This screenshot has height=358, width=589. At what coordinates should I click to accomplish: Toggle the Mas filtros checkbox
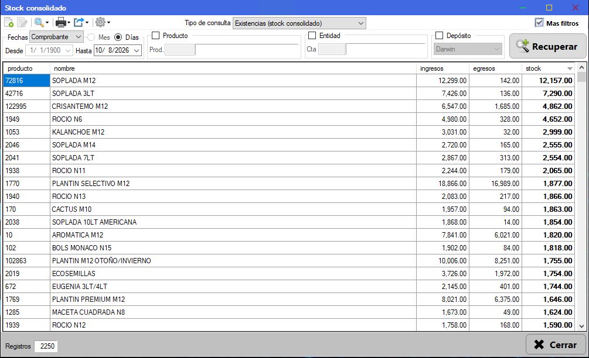[x=539, y=23]
